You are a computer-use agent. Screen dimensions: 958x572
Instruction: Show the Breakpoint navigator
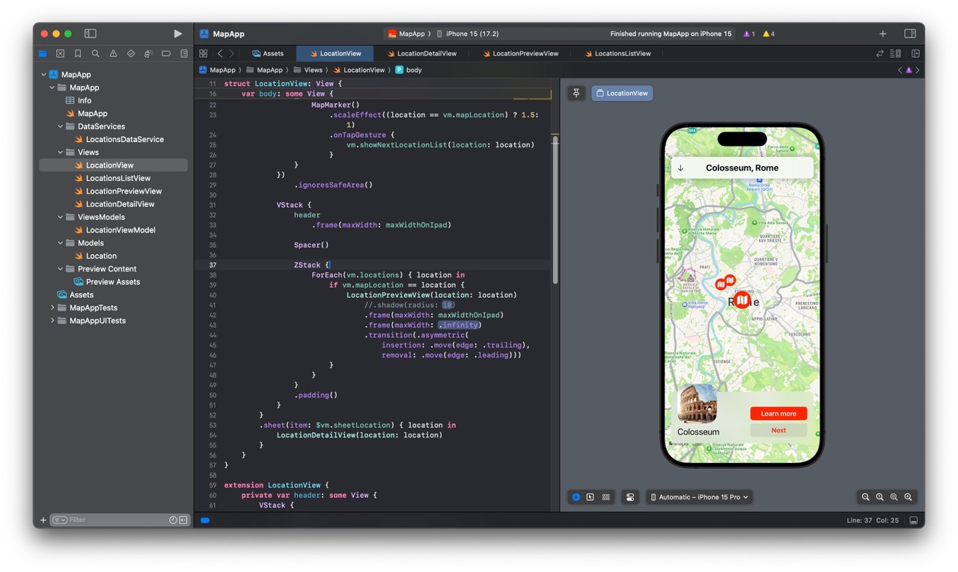[x=166, y=54]
